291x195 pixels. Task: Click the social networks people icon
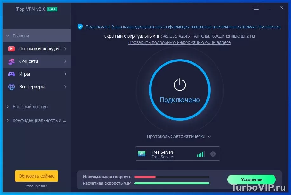click(x=11, y=61)
